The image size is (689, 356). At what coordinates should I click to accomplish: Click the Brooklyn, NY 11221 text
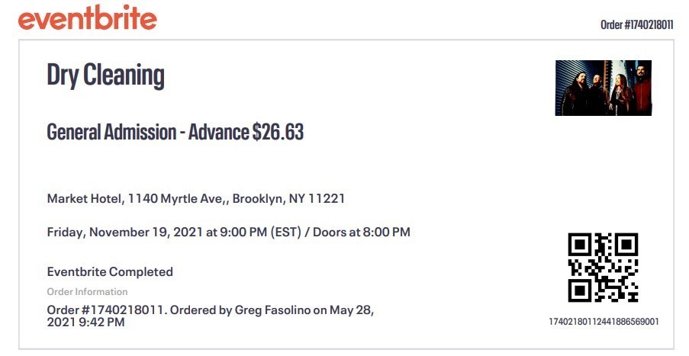click(288, 199)
